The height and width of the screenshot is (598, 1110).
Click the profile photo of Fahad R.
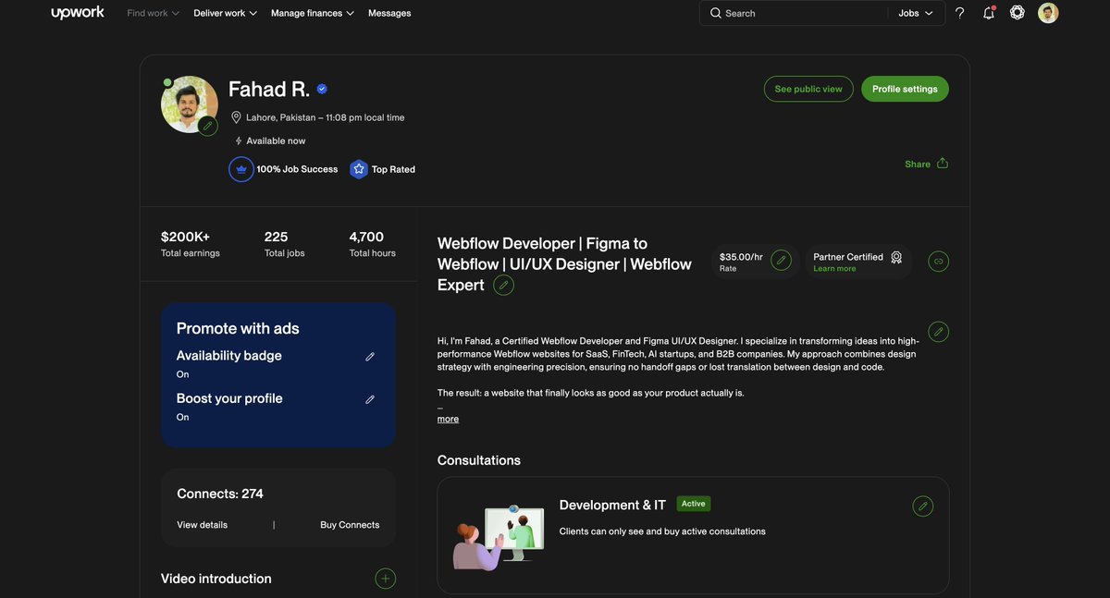(x=189, y=104)
